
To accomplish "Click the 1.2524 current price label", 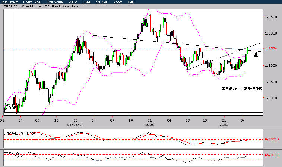I will pos(271,48).
